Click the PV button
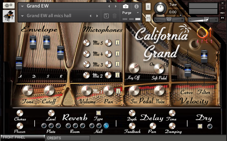 222,18
